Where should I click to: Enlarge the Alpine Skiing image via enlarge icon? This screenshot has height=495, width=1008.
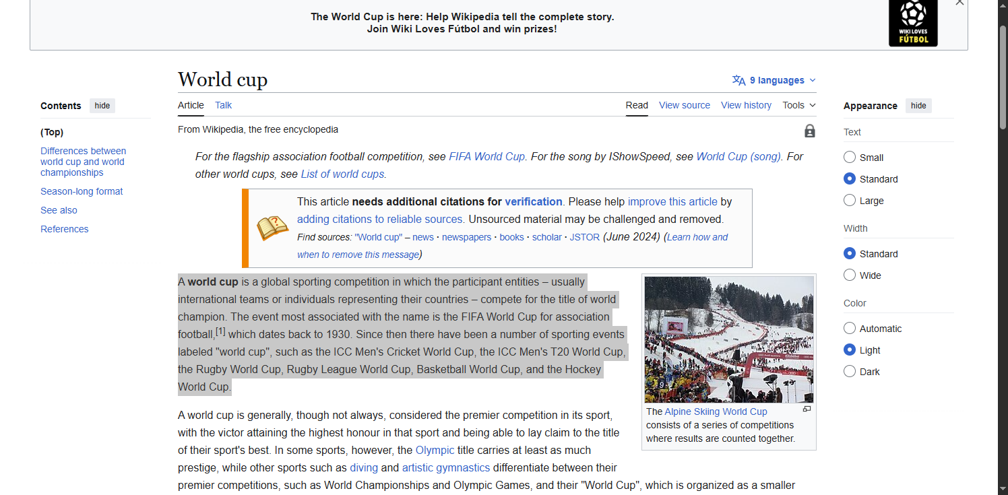[x=807, y=409]
